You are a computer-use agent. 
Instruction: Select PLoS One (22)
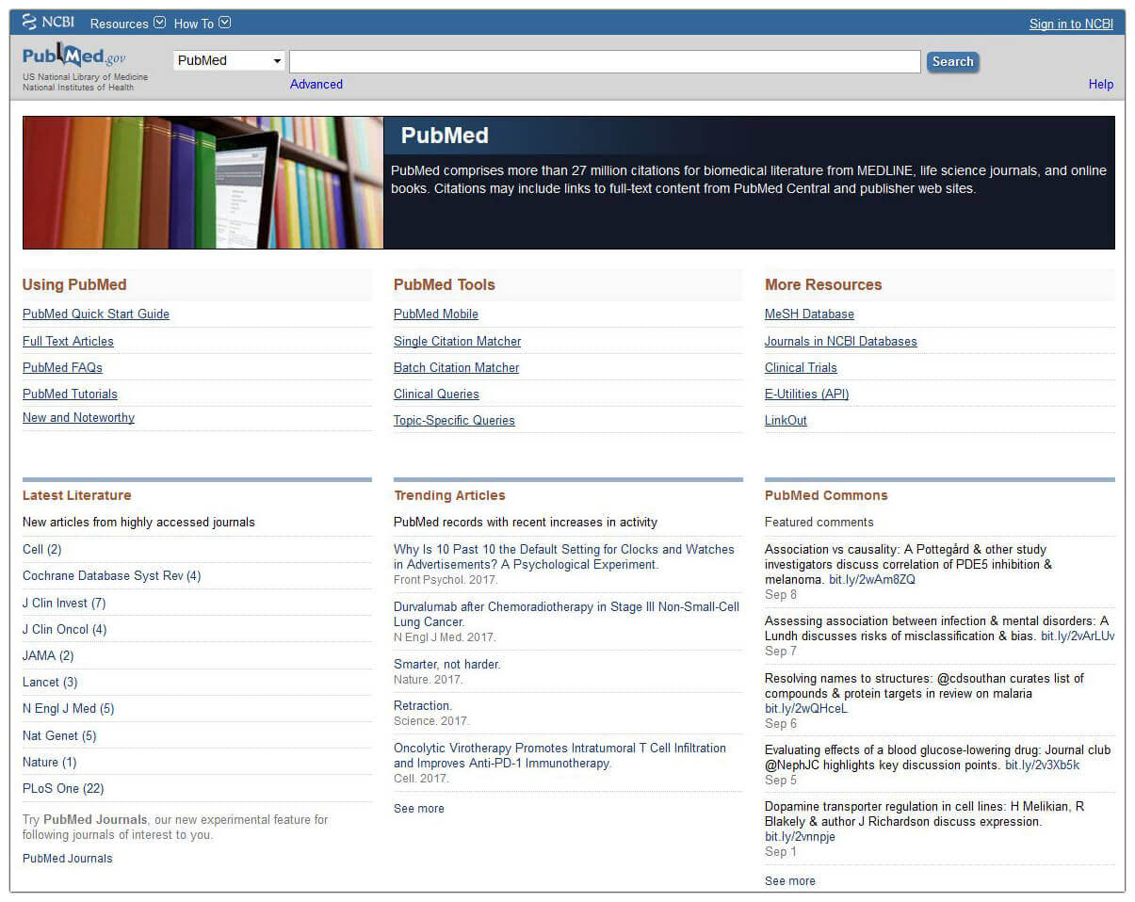(63, 789)
